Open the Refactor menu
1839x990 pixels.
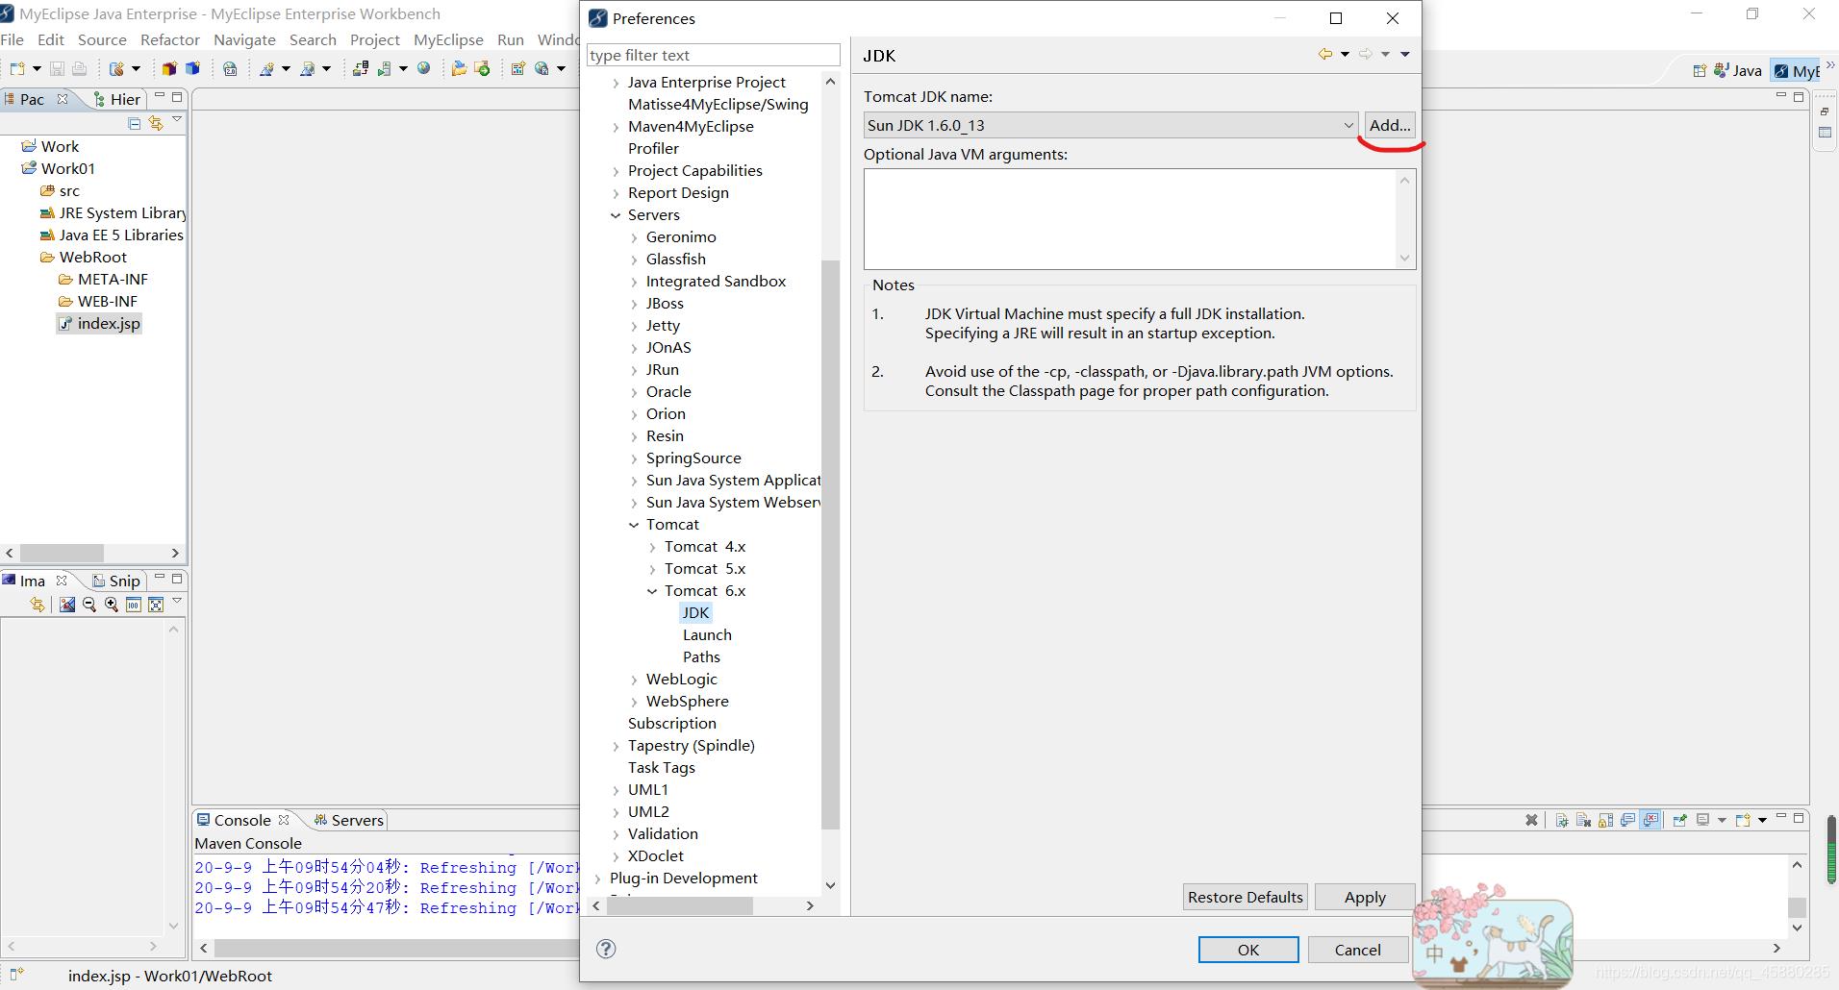[x=169, y=39]
